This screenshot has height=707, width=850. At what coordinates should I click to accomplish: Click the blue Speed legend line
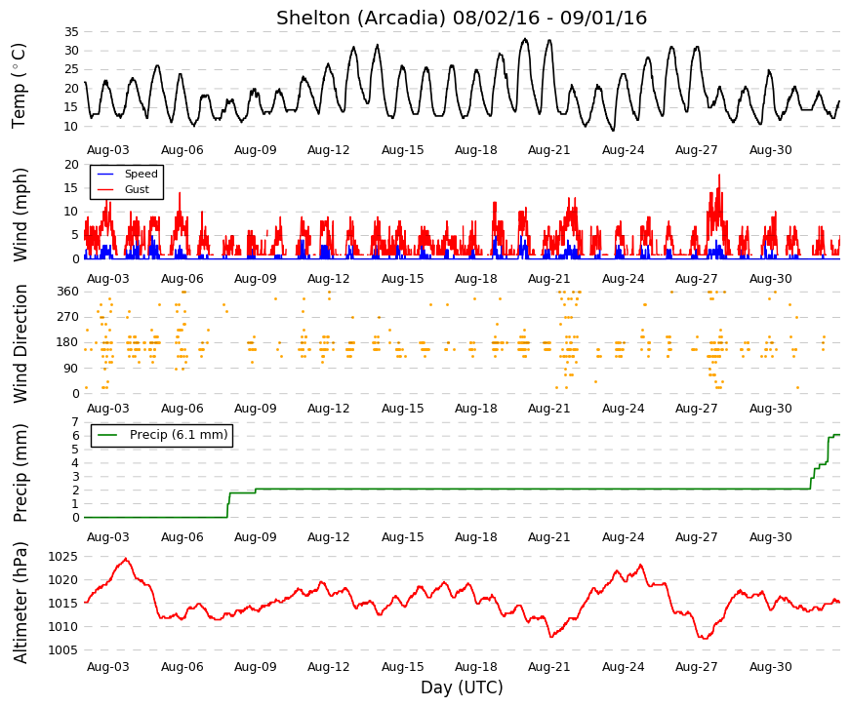105,174
